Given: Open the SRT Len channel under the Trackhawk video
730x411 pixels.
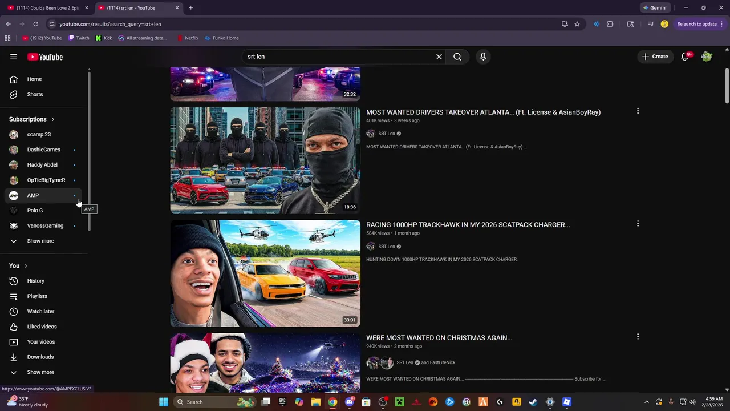Looking at the screenshot, I should (386, 247).
